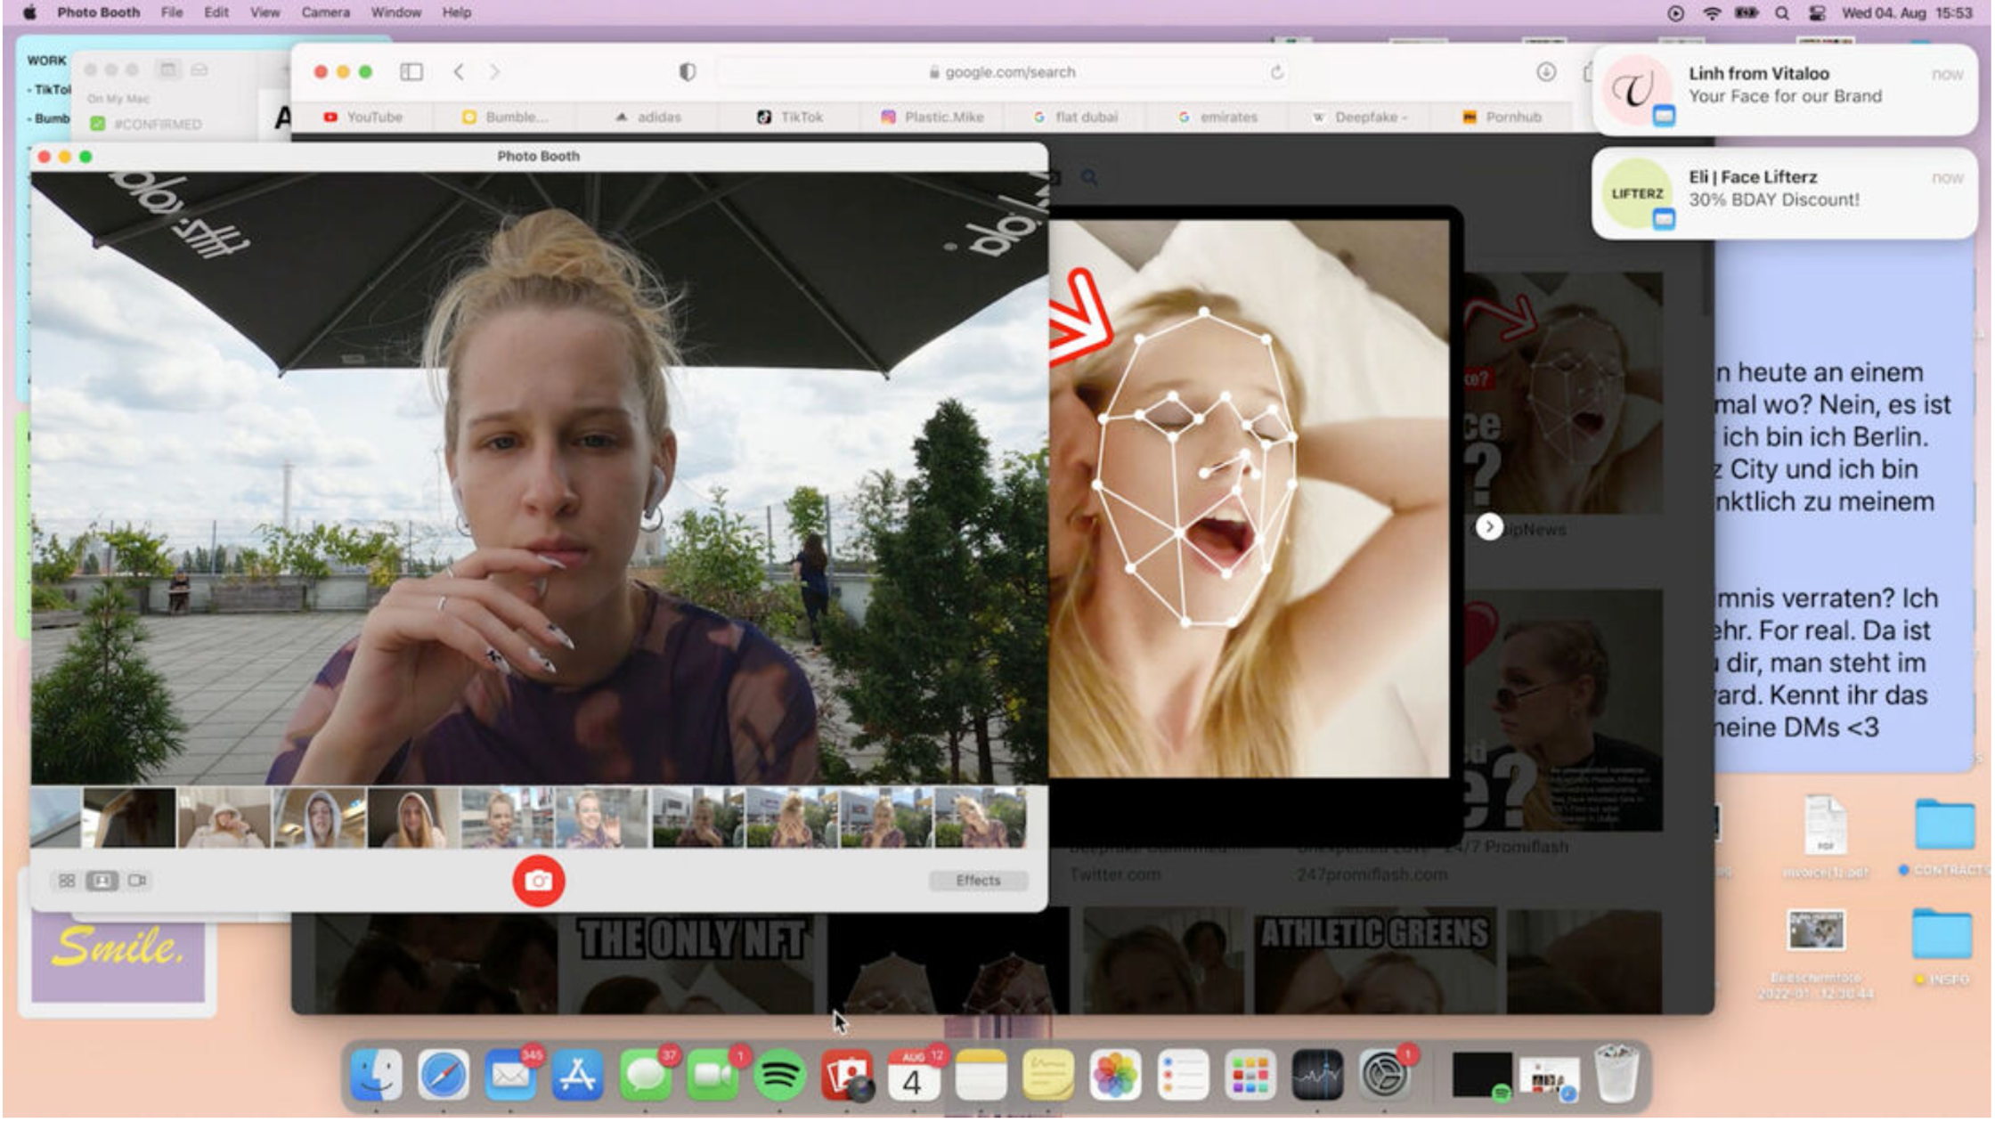Screen dimensions: 1995x1122
Task: Click the next-image chevron arrow
Action: tap(1488, 527)
